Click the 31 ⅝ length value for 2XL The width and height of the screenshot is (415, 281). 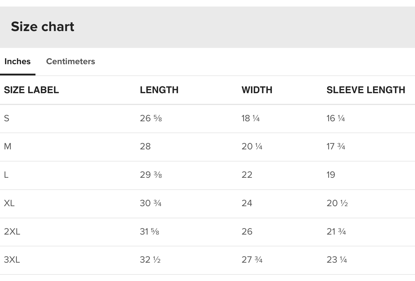[x=149, y=231]
